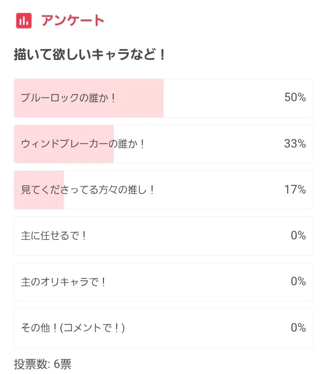Choose the 見てくださってる方々の推し！ option label
This screenshot has width=327, height=374.
pos(88,190)
